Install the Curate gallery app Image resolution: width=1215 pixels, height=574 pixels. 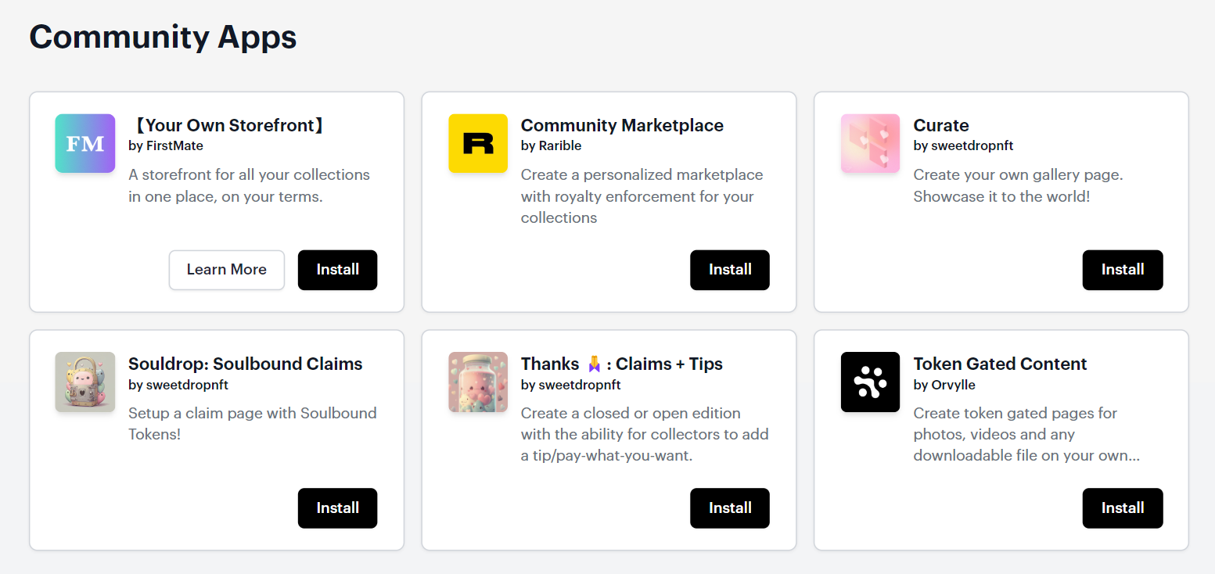point(1122,270)
